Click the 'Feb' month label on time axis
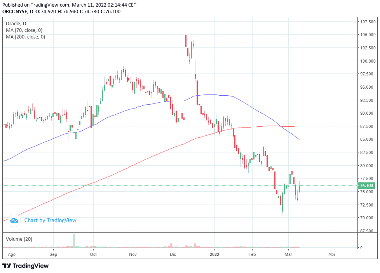This screenshot has width=380, height=273. (252, 254)
